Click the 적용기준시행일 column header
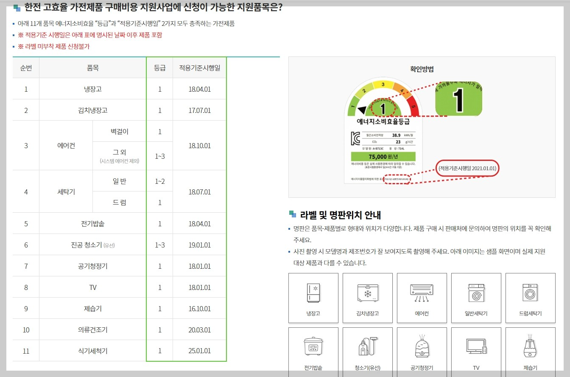Viewport: 570px width, 377px height. click(x=199, y=68)
